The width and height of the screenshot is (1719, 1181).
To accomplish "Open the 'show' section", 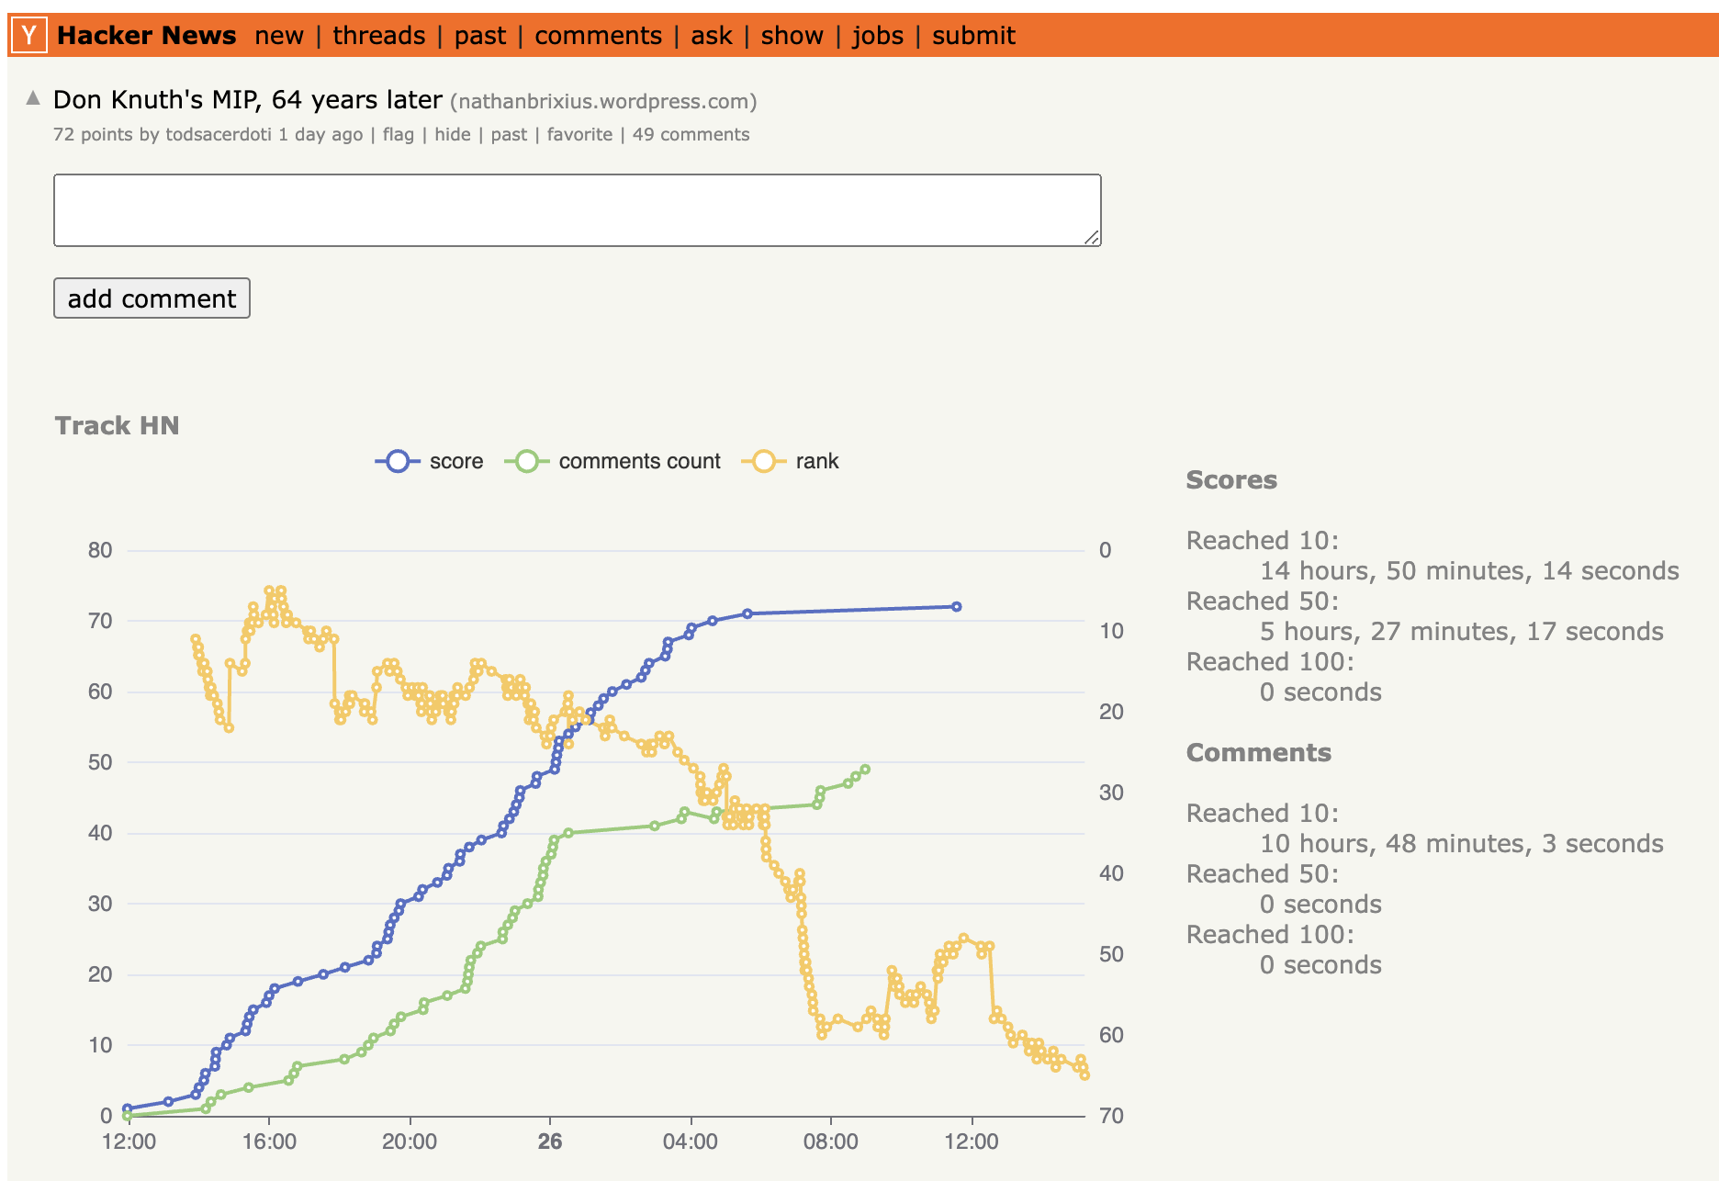I will (792, 35).
